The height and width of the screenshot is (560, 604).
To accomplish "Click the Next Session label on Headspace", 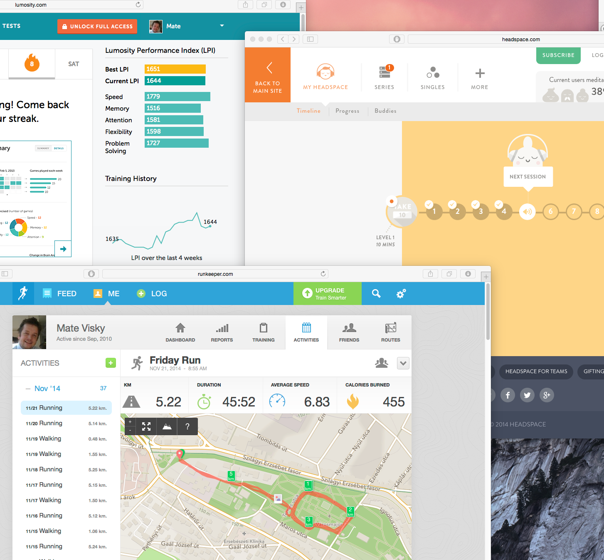I will click(528, 177).
